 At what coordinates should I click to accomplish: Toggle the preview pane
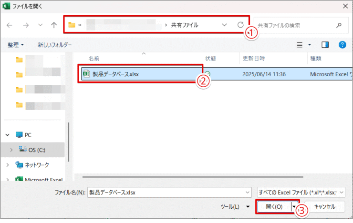tap(325, 45)
